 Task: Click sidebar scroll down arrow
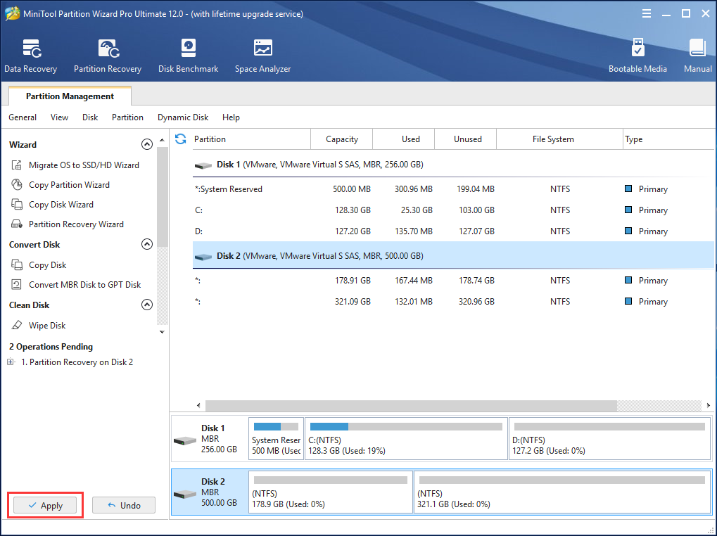click(x=162, y=332)
